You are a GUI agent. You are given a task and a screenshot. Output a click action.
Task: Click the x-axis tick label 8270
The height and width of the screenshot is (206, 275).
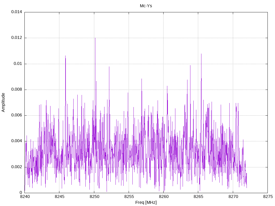[233, 197]
